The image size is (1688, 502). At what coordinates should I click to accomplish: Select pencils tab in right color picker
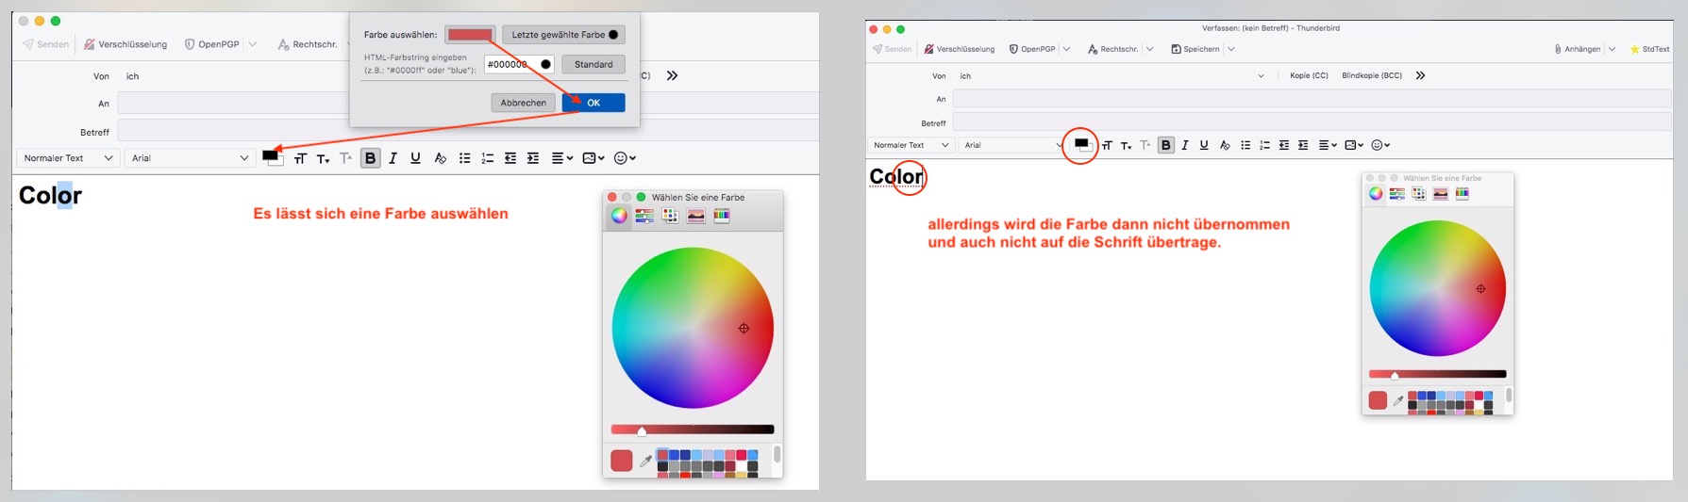[x=1462, y=193]
